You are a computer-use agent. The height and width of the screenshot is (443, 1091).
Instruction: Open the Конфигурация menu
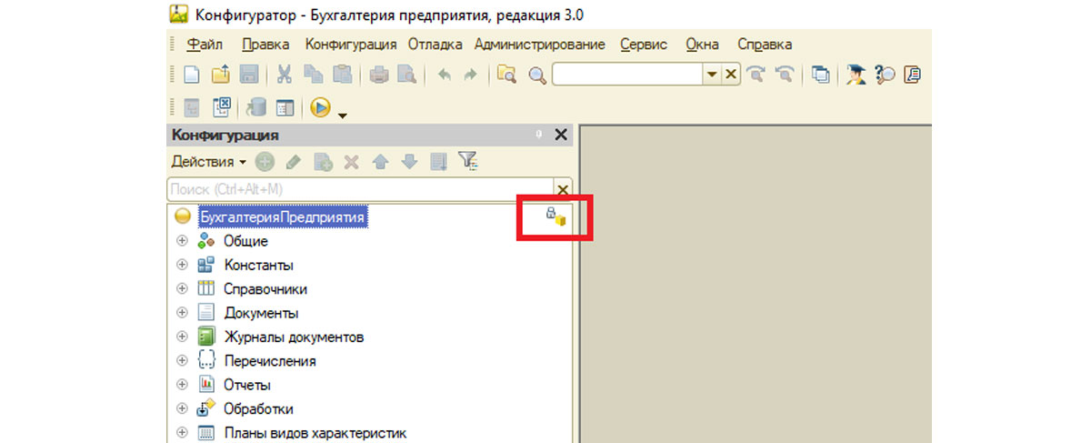pyautogui.click(x=351, y=44)
